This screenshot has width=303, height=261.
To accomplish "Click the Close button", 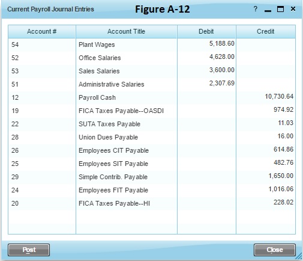I will pos(275,250).
